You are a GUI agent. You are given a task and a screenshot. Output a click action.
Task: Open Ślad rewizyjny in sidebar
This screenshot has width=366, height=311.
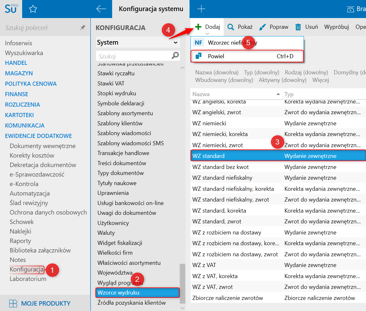click(29, 203)
